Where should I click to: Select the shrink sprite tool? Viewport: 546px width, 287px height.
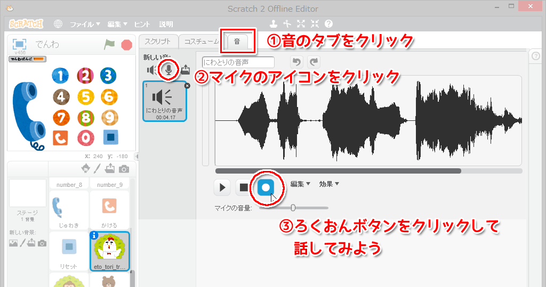[315, 23]
